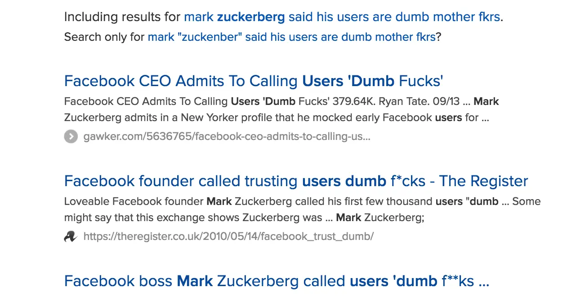Visit the theregister.co.uk URL link
567x296 pixels.
click(228, 236)
